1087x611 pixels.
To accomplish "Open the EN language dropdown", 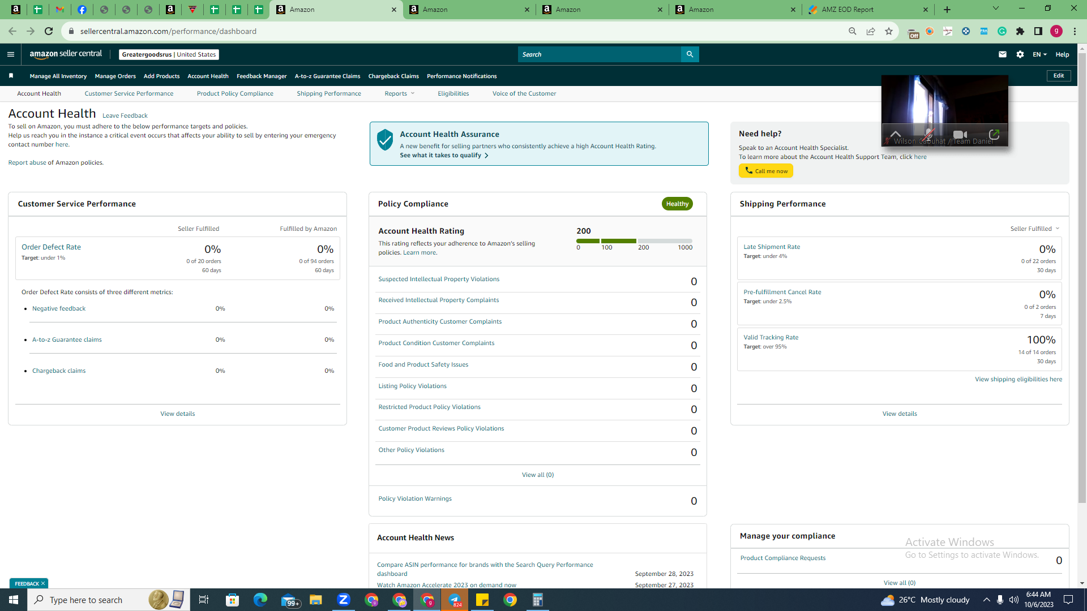I will tap(1039, 54).
